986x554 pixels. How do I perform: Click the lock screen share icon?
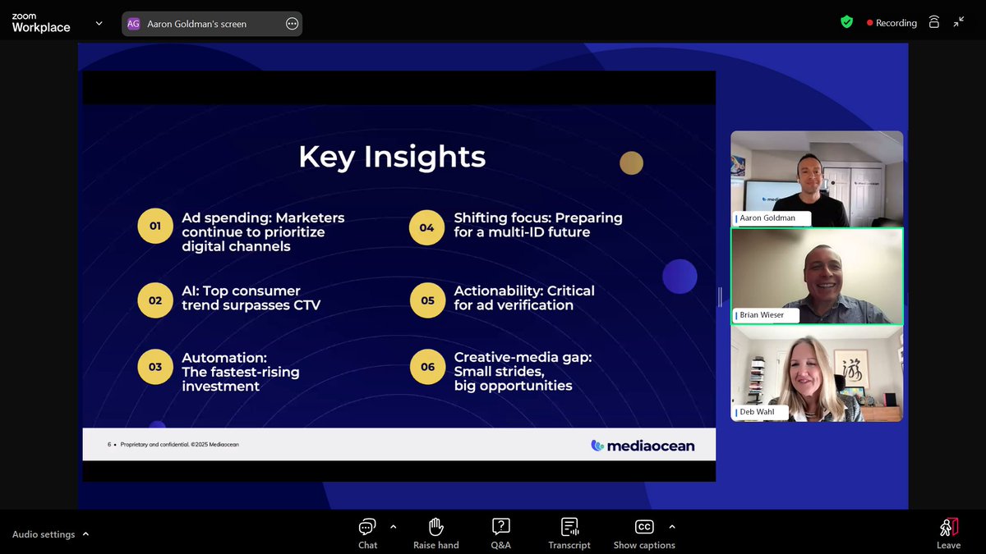tap(933, 22)
